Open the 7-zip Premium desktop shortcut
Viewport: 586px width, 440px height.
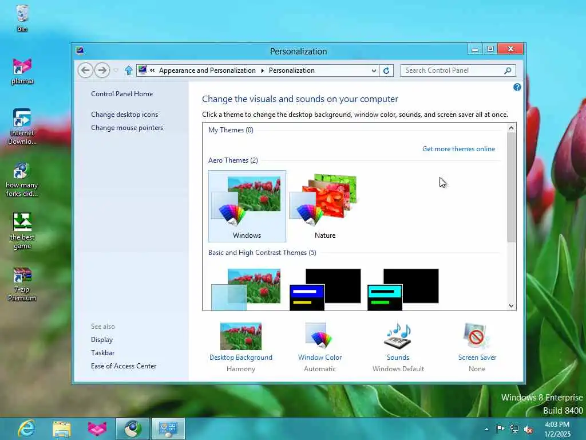22,284
